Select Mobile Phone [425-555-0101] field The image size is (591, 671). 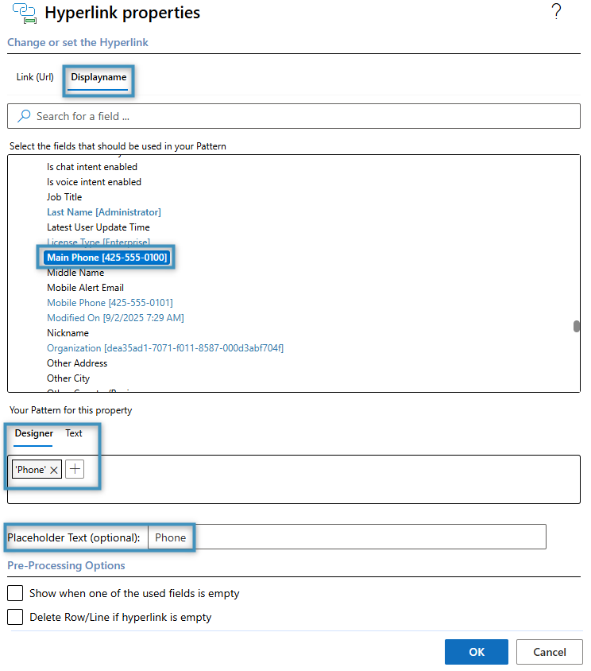pyautogui.click(x=110, y=303)
